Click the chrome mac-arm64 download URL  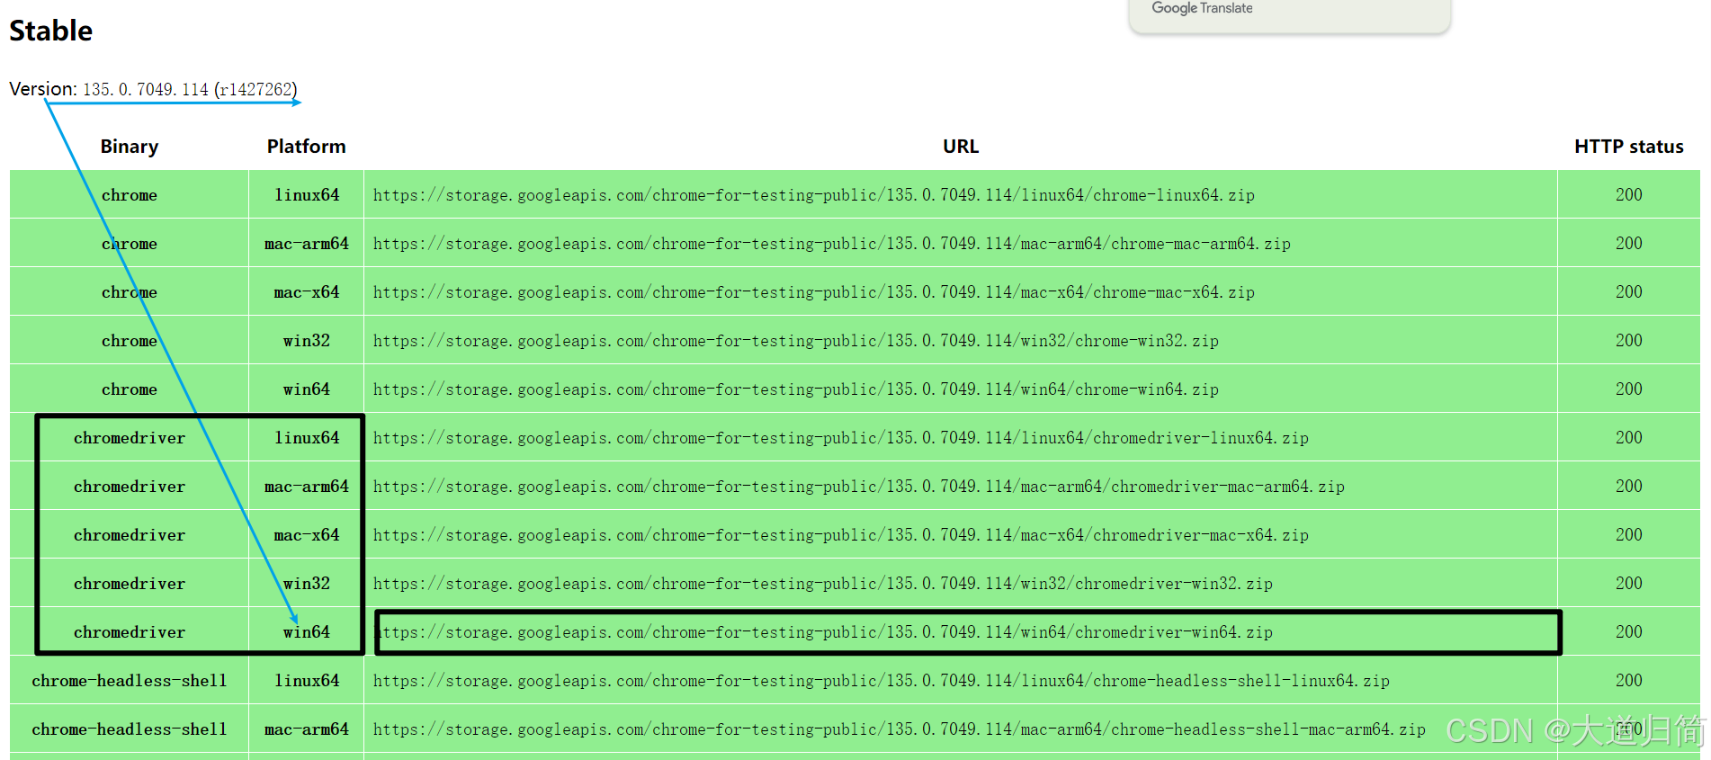(831, 244)
